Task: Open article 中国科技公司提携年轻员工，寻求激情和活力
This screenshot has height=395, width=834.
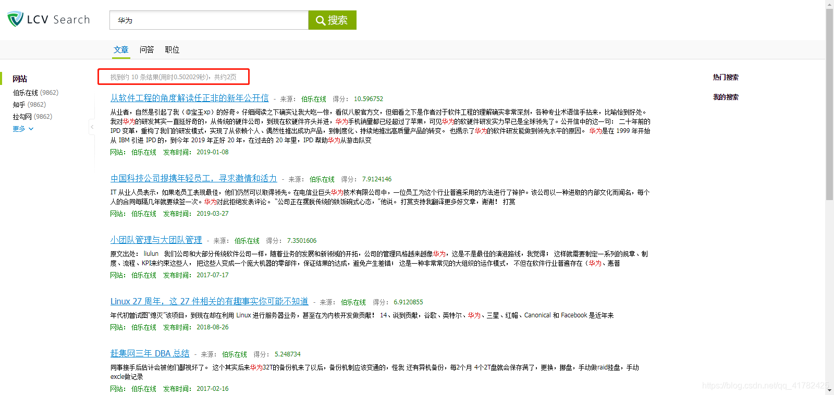Action: [x=193, y=178]
